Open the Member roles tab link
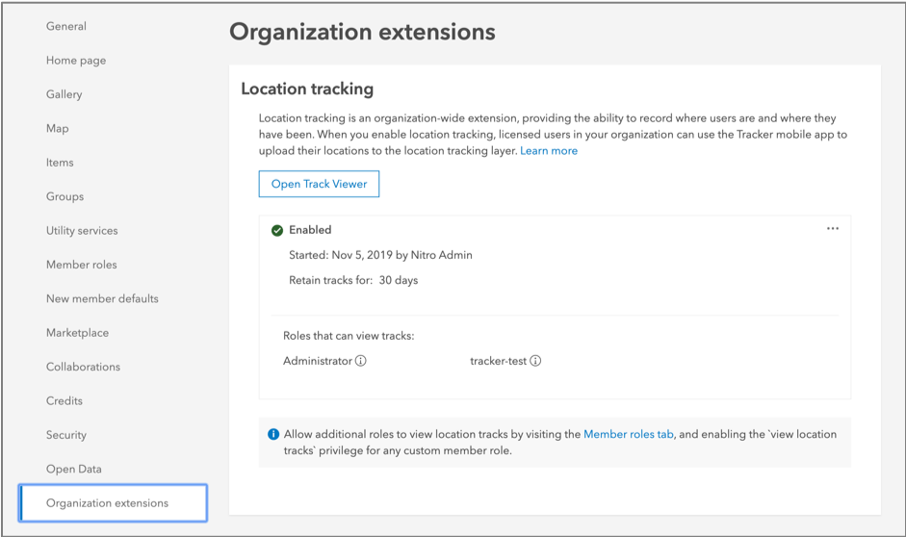Image resolution: width=906 pixels, height=537 pixels. click(628, 435)
